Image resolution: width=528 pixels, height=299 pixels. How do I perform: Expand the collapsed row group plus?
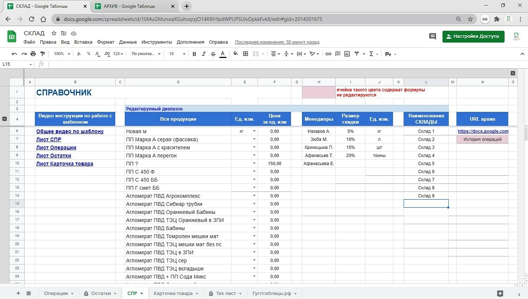(x=5, y=119)
